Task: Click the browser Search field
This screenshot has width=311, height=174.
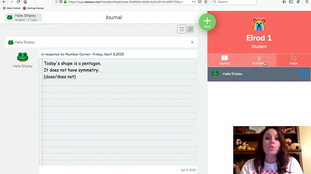Action: [234, 2]
